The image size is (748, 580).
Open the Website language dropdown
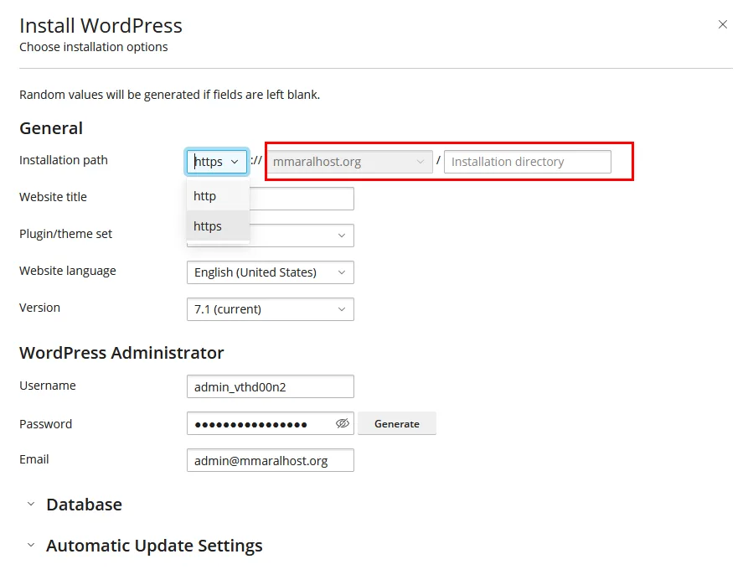click(270, 272)
